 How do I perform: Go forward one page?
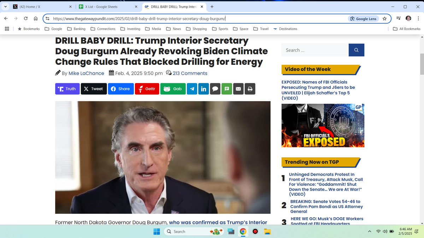16,19
